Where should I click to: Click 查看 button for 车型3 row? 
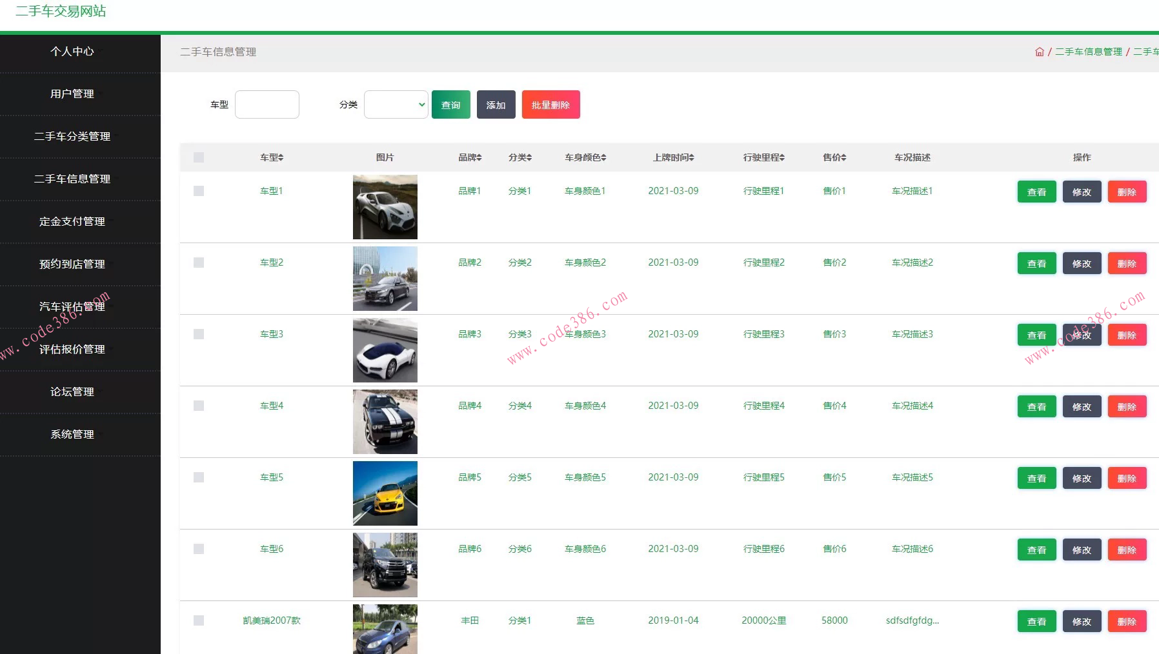pyautogui.click(x=1036, y=335)
